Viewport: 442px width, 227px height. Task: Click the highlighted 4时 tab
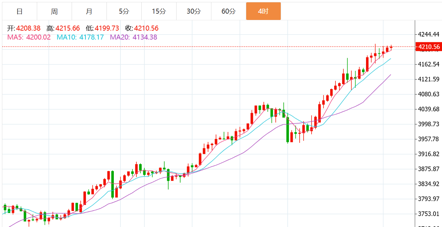click(263, 11)
